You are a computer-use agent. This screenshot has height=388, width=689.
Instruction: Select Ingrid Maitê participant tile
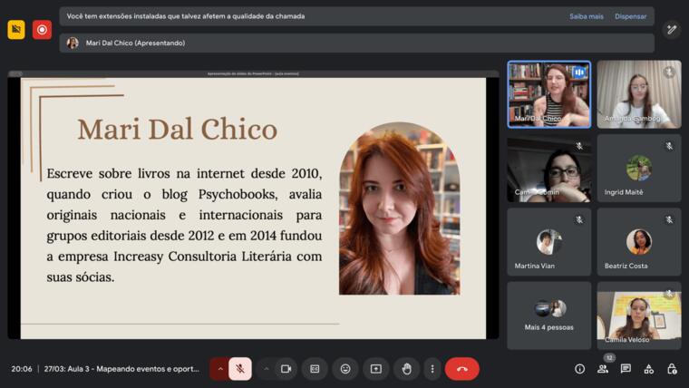(x=639, y=169)
